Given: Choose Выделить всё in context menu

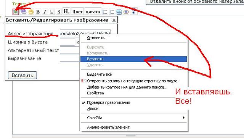Looking at the screenshot, I should [x=134, y=74].
